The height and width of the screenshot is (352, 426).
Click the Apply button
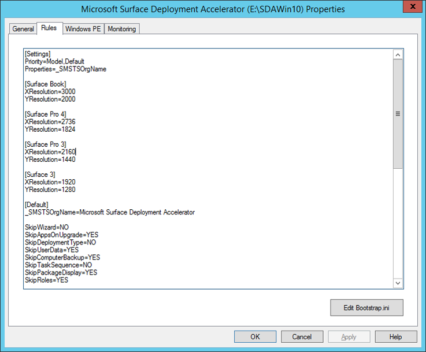pos(349,337)
